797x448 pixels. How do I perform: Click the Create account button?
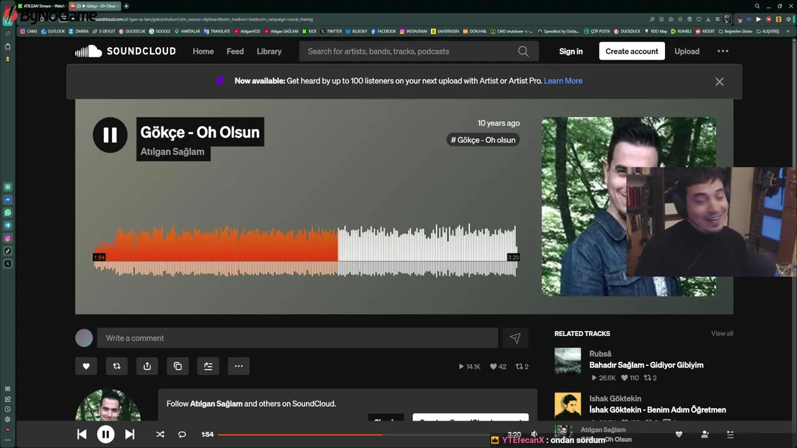pos(632,51)
